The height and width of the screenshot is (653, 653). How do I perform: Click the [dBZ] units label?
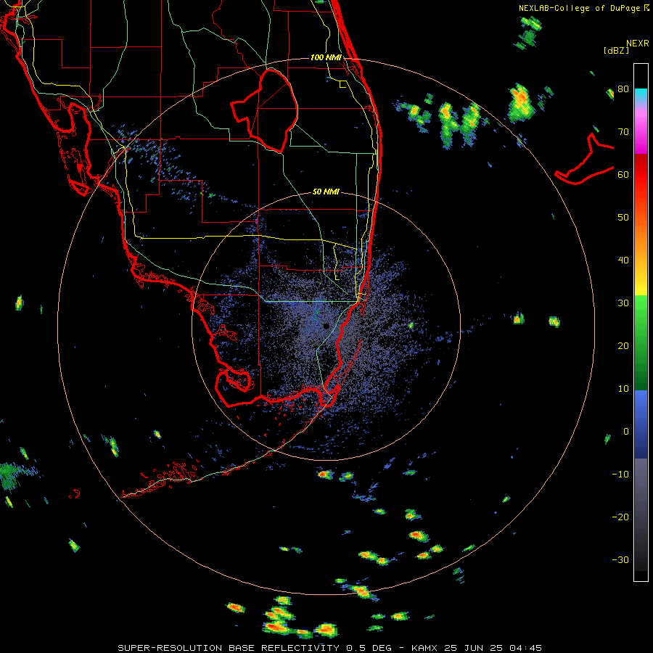pyautogui.click(x=616, y=51)
